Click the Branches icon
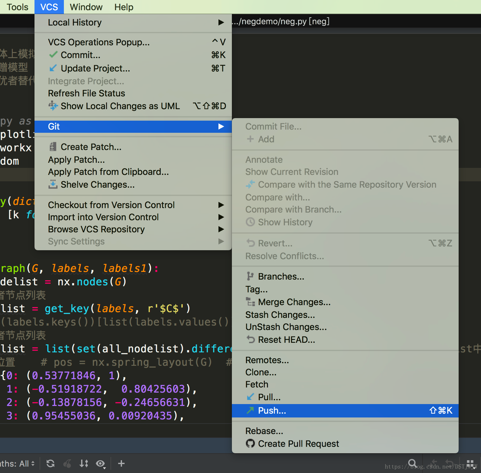481x473 pixels. [x=250, y=276]
